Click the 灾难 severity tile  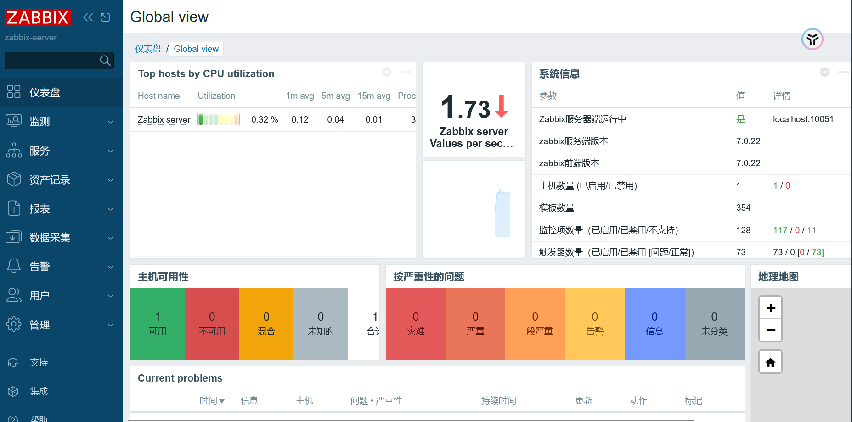[416, 324]
